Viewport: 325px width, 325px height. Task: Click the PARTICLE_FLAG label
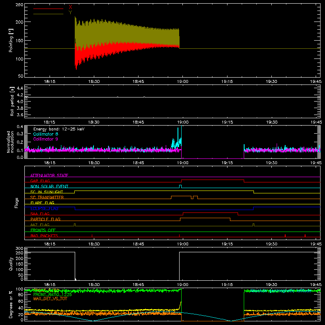click(45, 219)
